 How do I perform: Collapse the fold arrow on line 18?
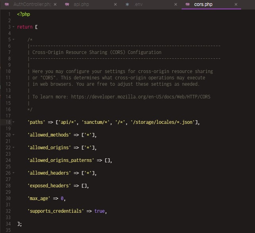pos(13,122)
